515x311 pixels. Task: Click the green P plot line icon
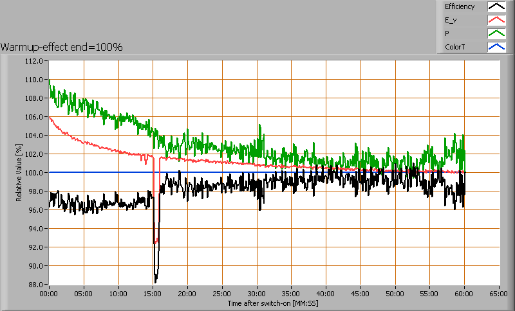coord(496,33)
